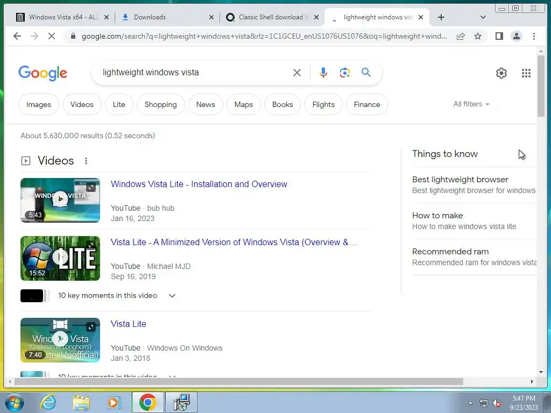Screen dimensions: 551x413
Task: Select the Lite filter chip
Action: click(x=119, y=105)
